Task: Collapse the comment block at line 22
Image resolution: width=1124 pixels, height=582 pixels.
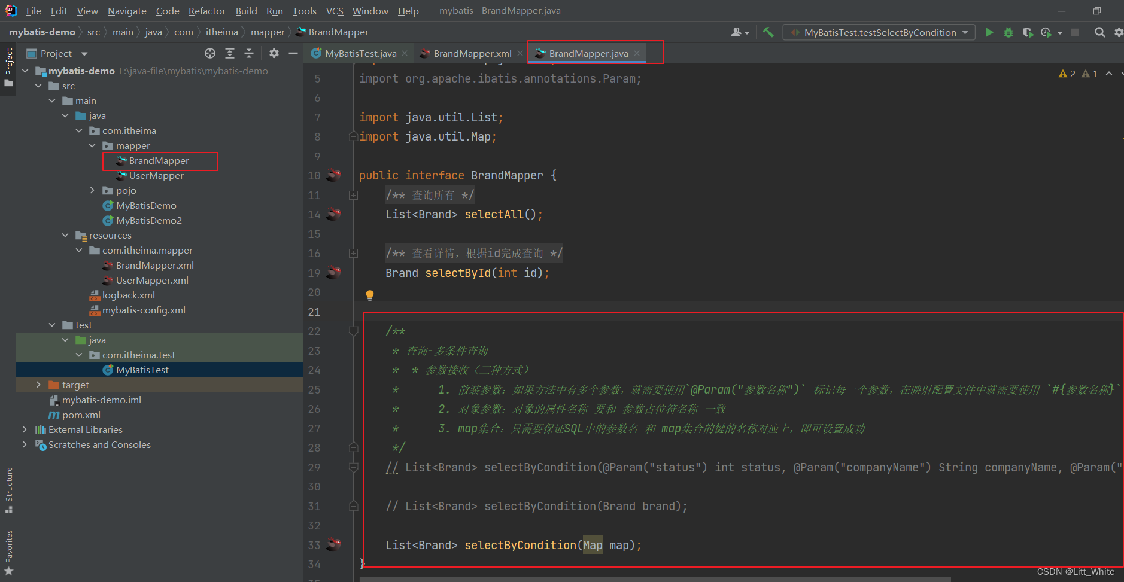Action: [354, 331]
